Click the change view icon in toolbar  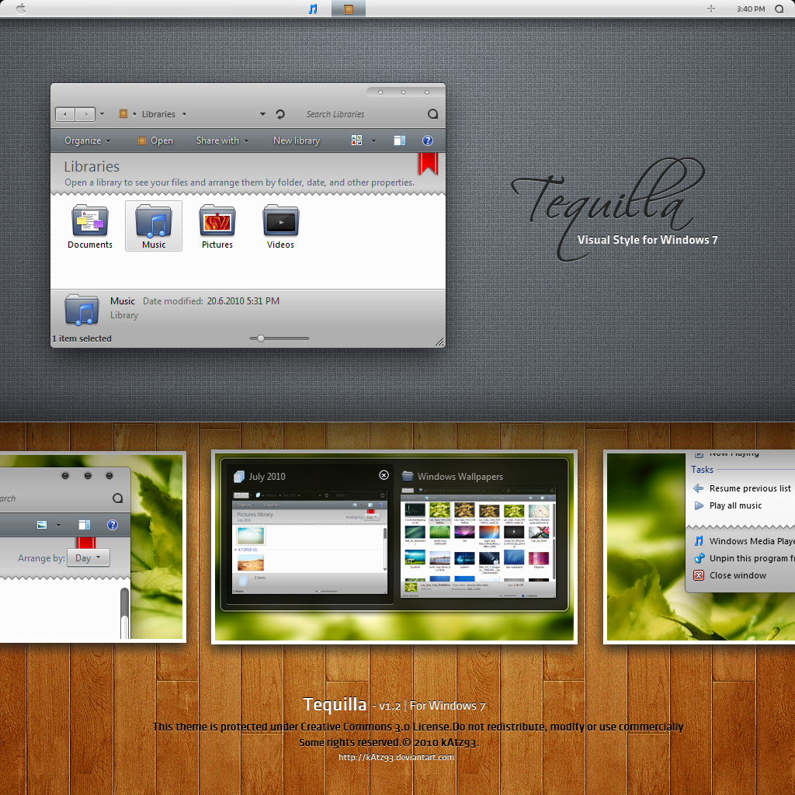pyautogui.click(x=356, y=141)
